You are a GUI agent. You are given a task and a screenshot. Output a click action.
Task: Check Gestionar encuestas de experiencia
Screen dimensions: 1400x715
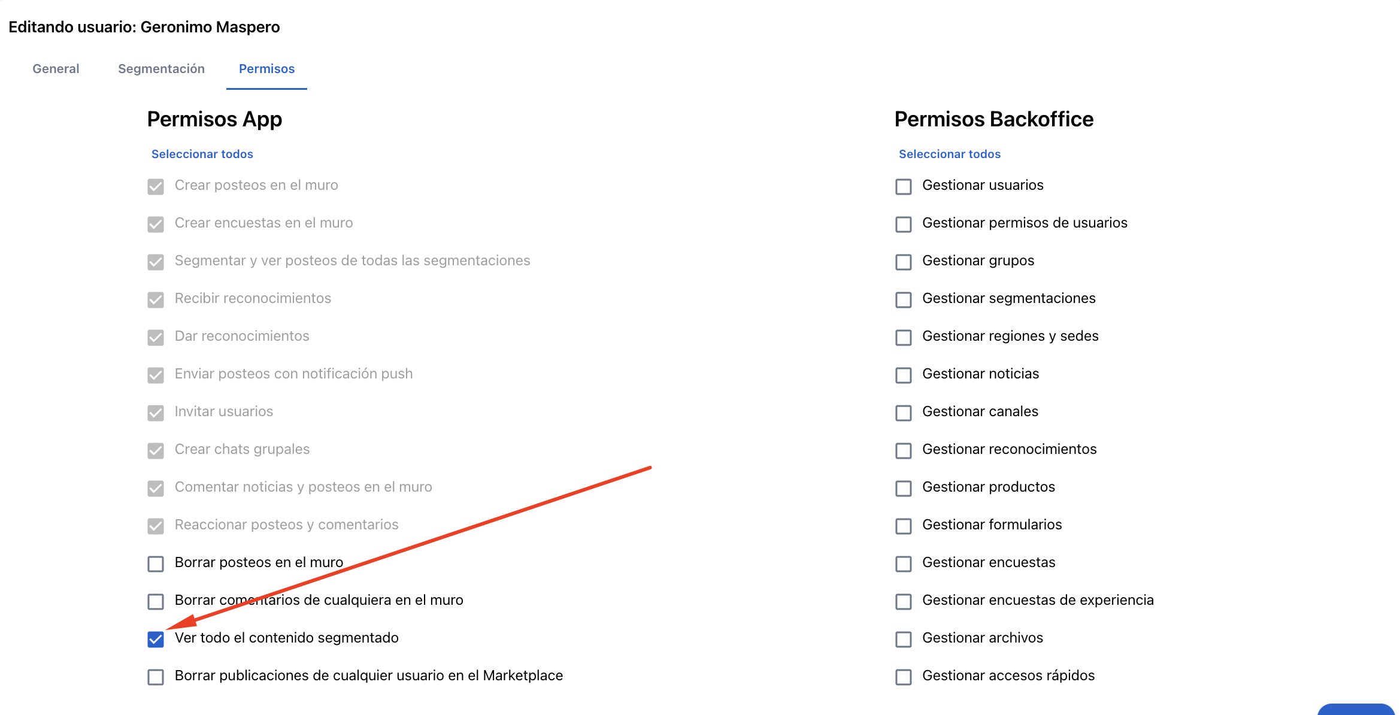click(904, 602)
